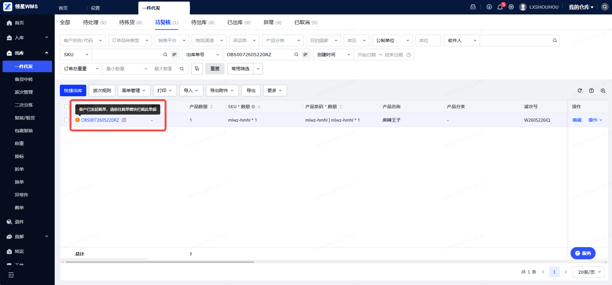
Task: Switch to 待拣货 tab
Action: 131,22
